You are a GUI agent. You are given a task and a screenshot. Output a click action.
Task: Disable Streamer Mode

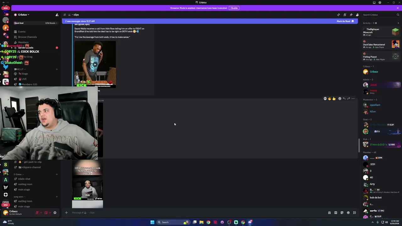(x=234, y=8)
